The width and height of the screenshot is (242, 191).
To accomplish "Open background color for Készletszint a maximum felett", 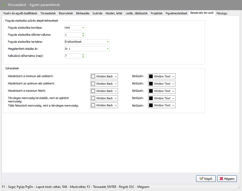I will pyautogui.click(x=104, y=91).
